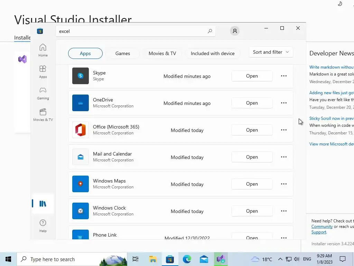Screen dimensions: 354x266
Task: Open Office (Microsoft 365)
Action: pyautogui.click(x=252, y=130)
